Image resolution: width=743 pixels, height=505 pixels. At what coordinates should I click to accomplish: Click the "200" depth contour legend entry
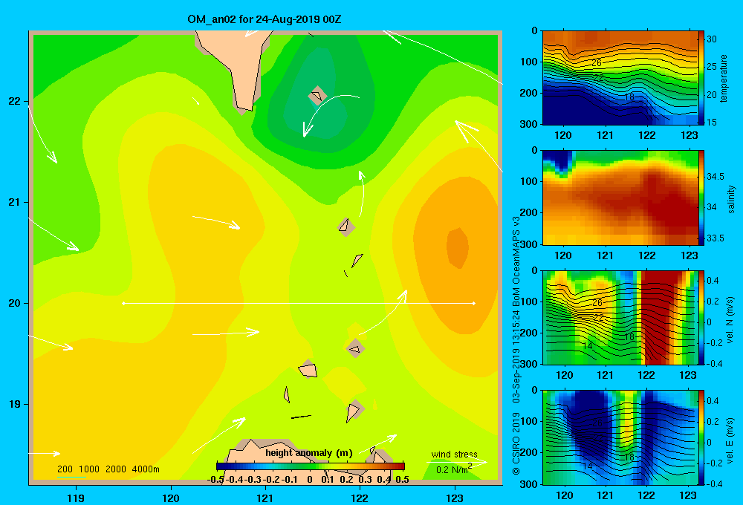(65, 469)
